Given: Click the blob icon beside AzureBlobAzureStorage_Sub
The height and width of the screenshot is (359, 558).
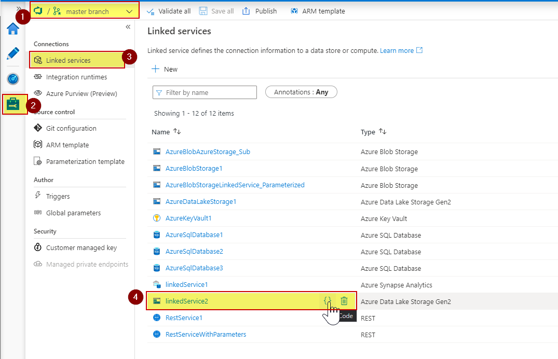Looking at the screenshot, I should pos(157,151).
